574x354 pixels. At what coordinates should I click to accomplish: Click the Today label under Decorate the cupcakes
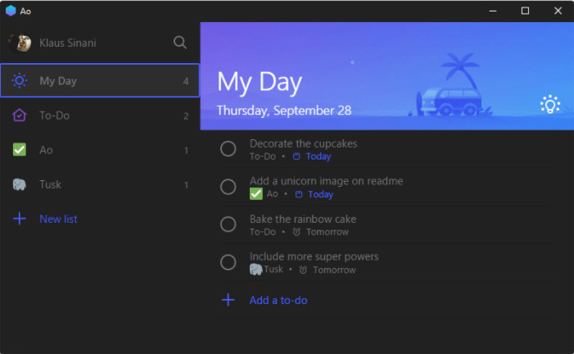[x=319, y=157]
